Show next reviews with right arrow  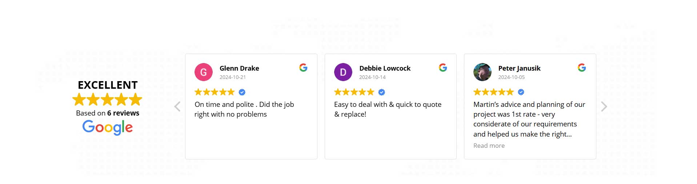[x=604, y=106]
